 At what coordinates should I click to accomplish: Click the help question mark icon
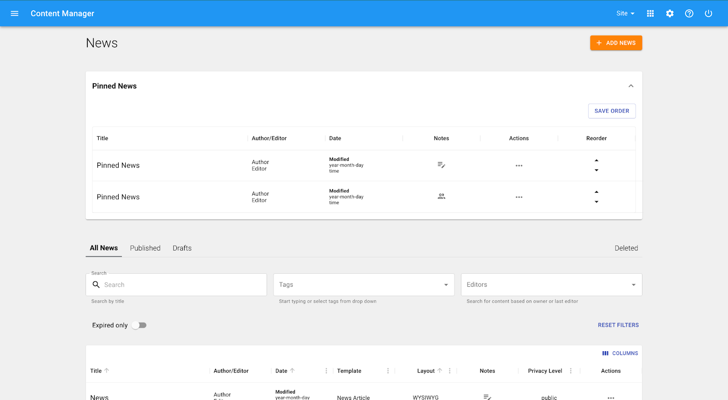pos(689,14)
